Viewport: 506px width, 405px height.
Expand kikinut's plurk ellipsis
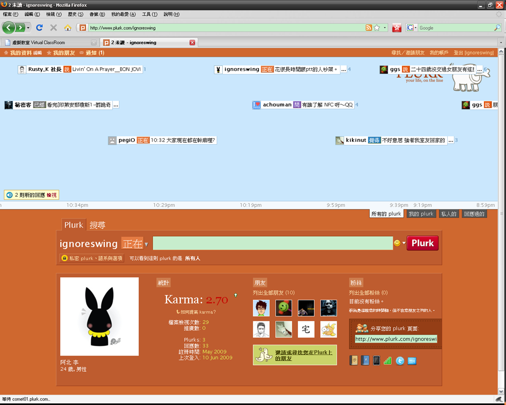[451, 140]
